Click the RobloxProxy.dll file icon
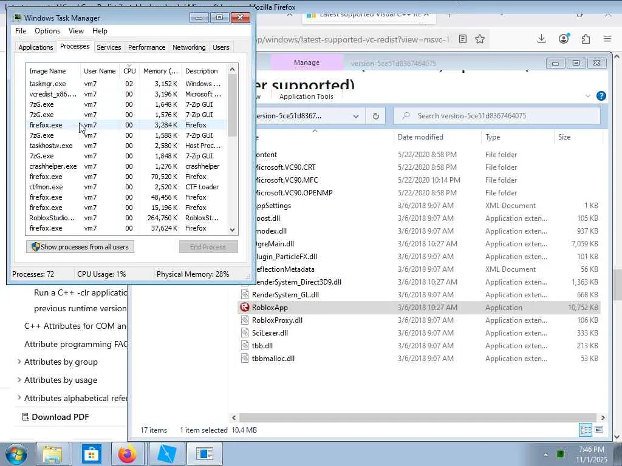 pos(245,320)
